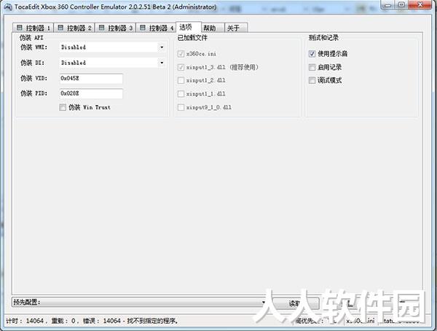Screen dimensions: 437x331
Task: Toggle the x360ce.ini checkbox
Action: click(x=181, y=53)
